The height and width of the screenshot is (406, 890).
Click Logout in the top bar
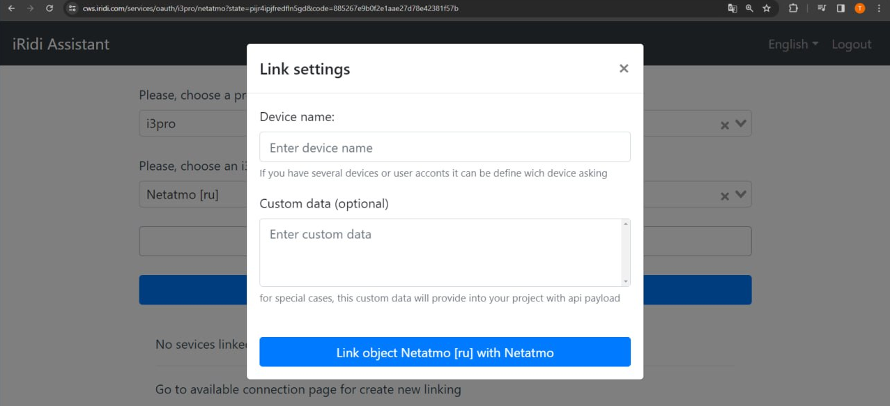coord(851,44)
